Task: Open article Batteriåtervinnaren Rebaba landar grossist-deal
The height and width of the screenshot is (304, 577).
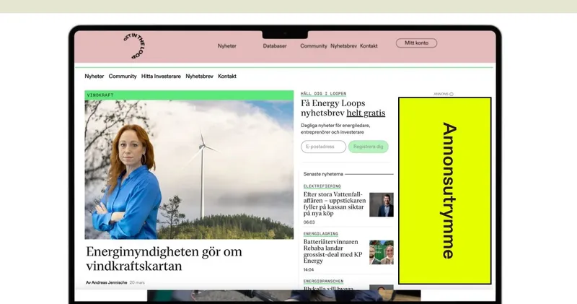Action: (x=333, y=251)
